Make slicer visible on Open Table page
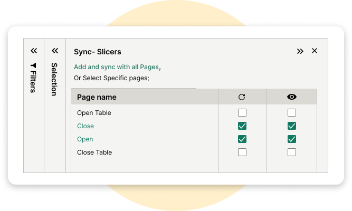This screenshot has width=352, height=211. (x=292, y=113)
